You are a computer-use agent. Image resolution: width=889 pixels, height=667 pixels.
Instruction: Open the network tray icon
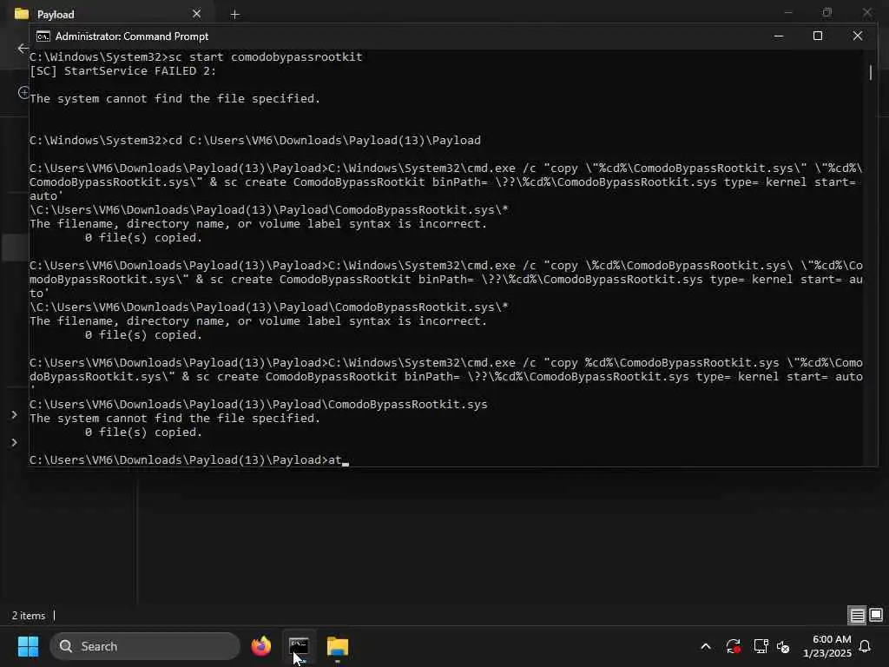click(x=761, y=646)
